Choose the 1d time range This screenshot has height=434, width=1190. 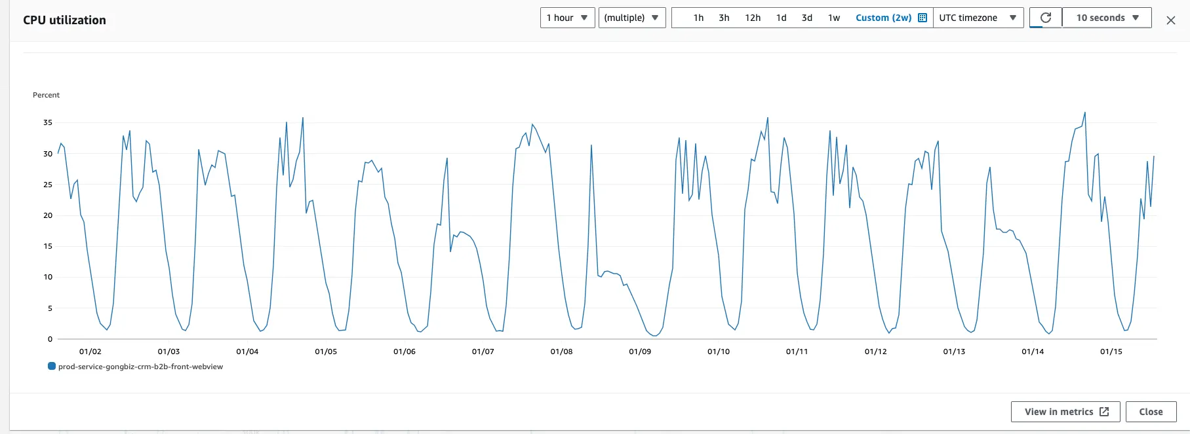point(781,18)
